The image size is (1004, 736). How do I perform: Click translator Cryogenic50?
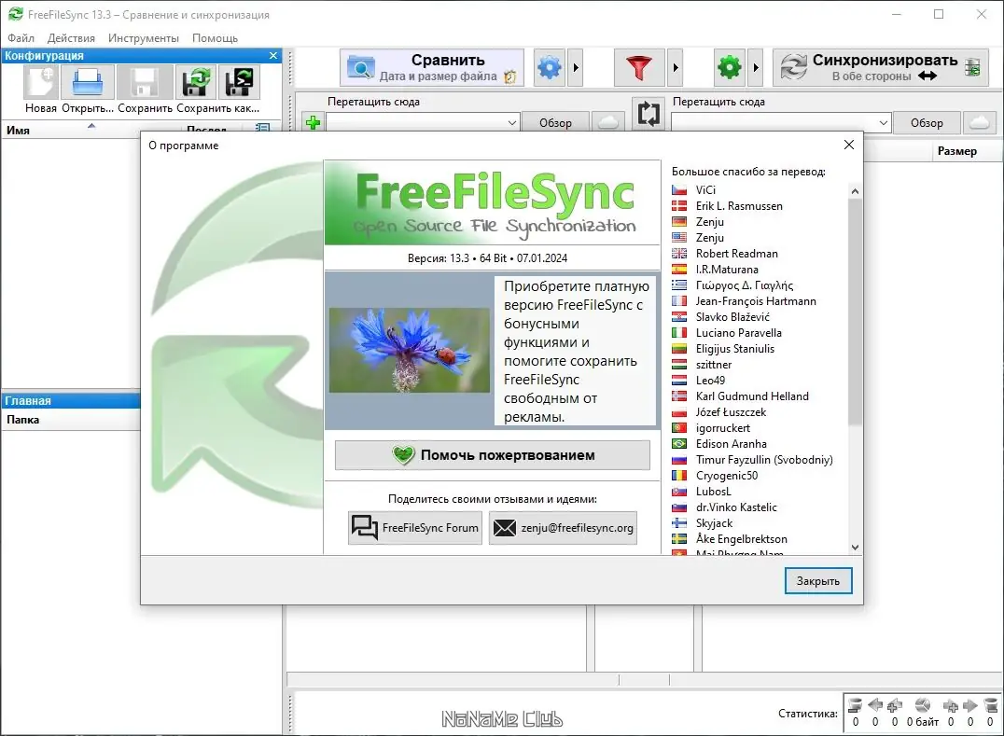[x=727, y=476]
